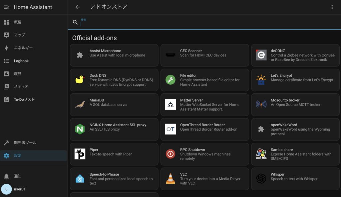Click the To-Do clipboard icon

pyautogui.click(x=6, y=99)
